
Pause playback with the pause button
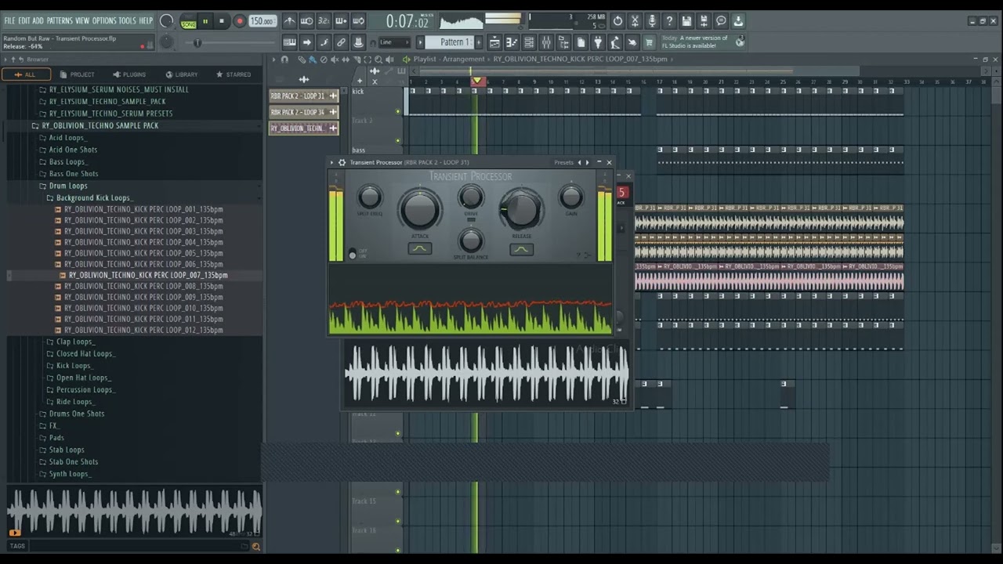pyautogui.click(x=205, y=22)
